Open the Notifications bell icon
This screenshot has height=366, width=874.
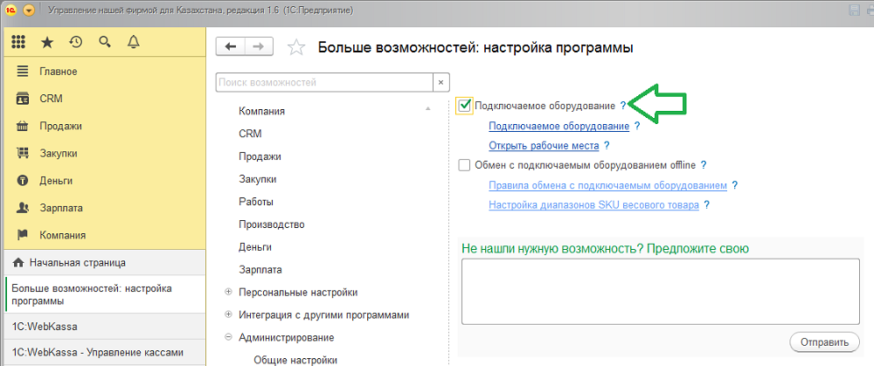coord(133,42)
